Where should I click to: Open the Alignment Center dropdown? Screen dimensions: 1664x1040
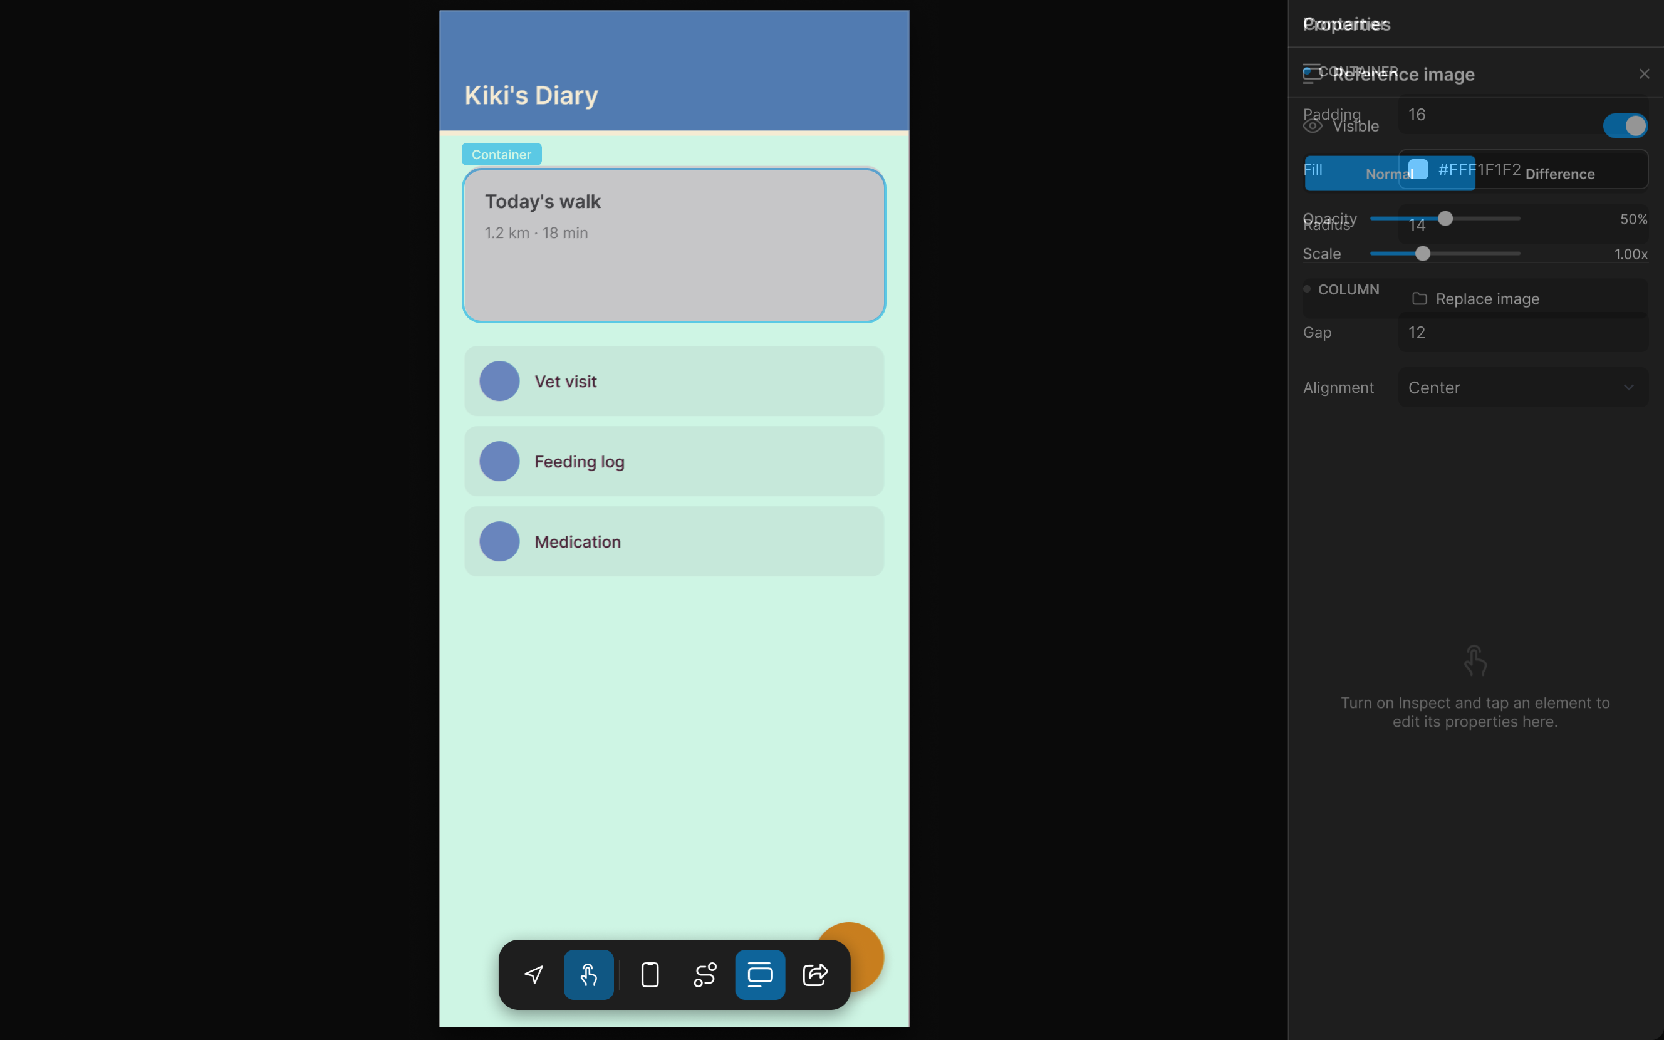click(1523, 387)
